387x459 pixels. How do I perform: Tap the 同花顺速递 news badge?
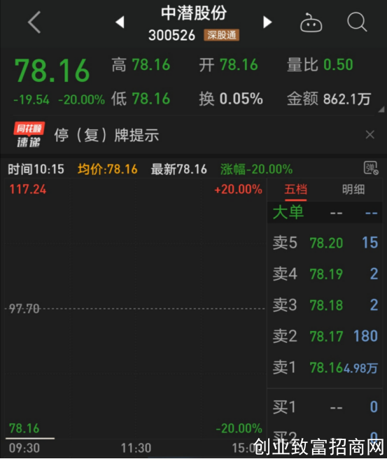pos(29,134)
